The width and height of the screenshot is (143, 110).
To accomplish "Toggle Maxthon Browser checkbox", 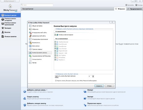I will (x=55, y=42).
